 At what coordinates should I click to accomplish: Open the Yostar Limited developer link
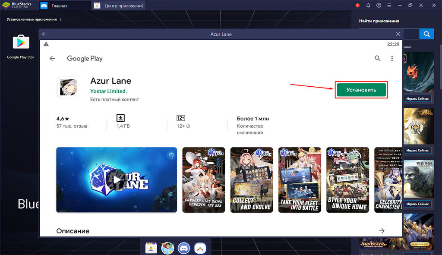(x=108, y=91)
